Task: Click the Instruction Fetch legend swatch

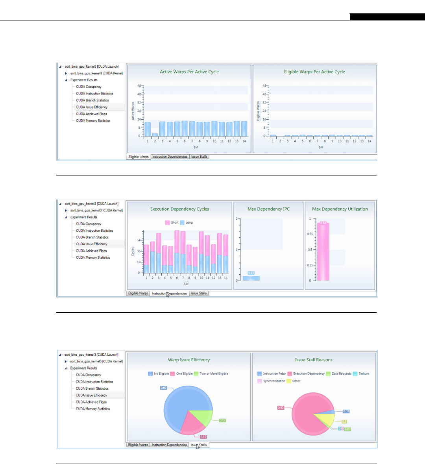Action: click(260, 374)
